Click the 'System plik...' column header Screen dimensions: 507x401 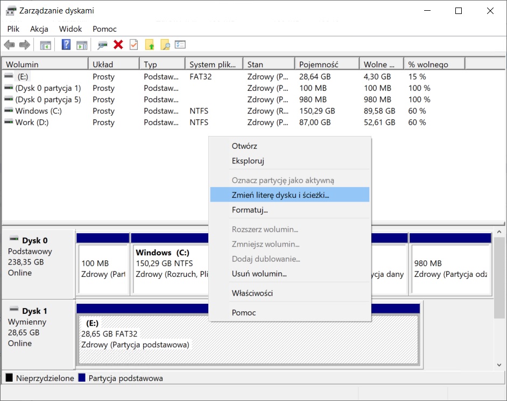pos(213,65)
